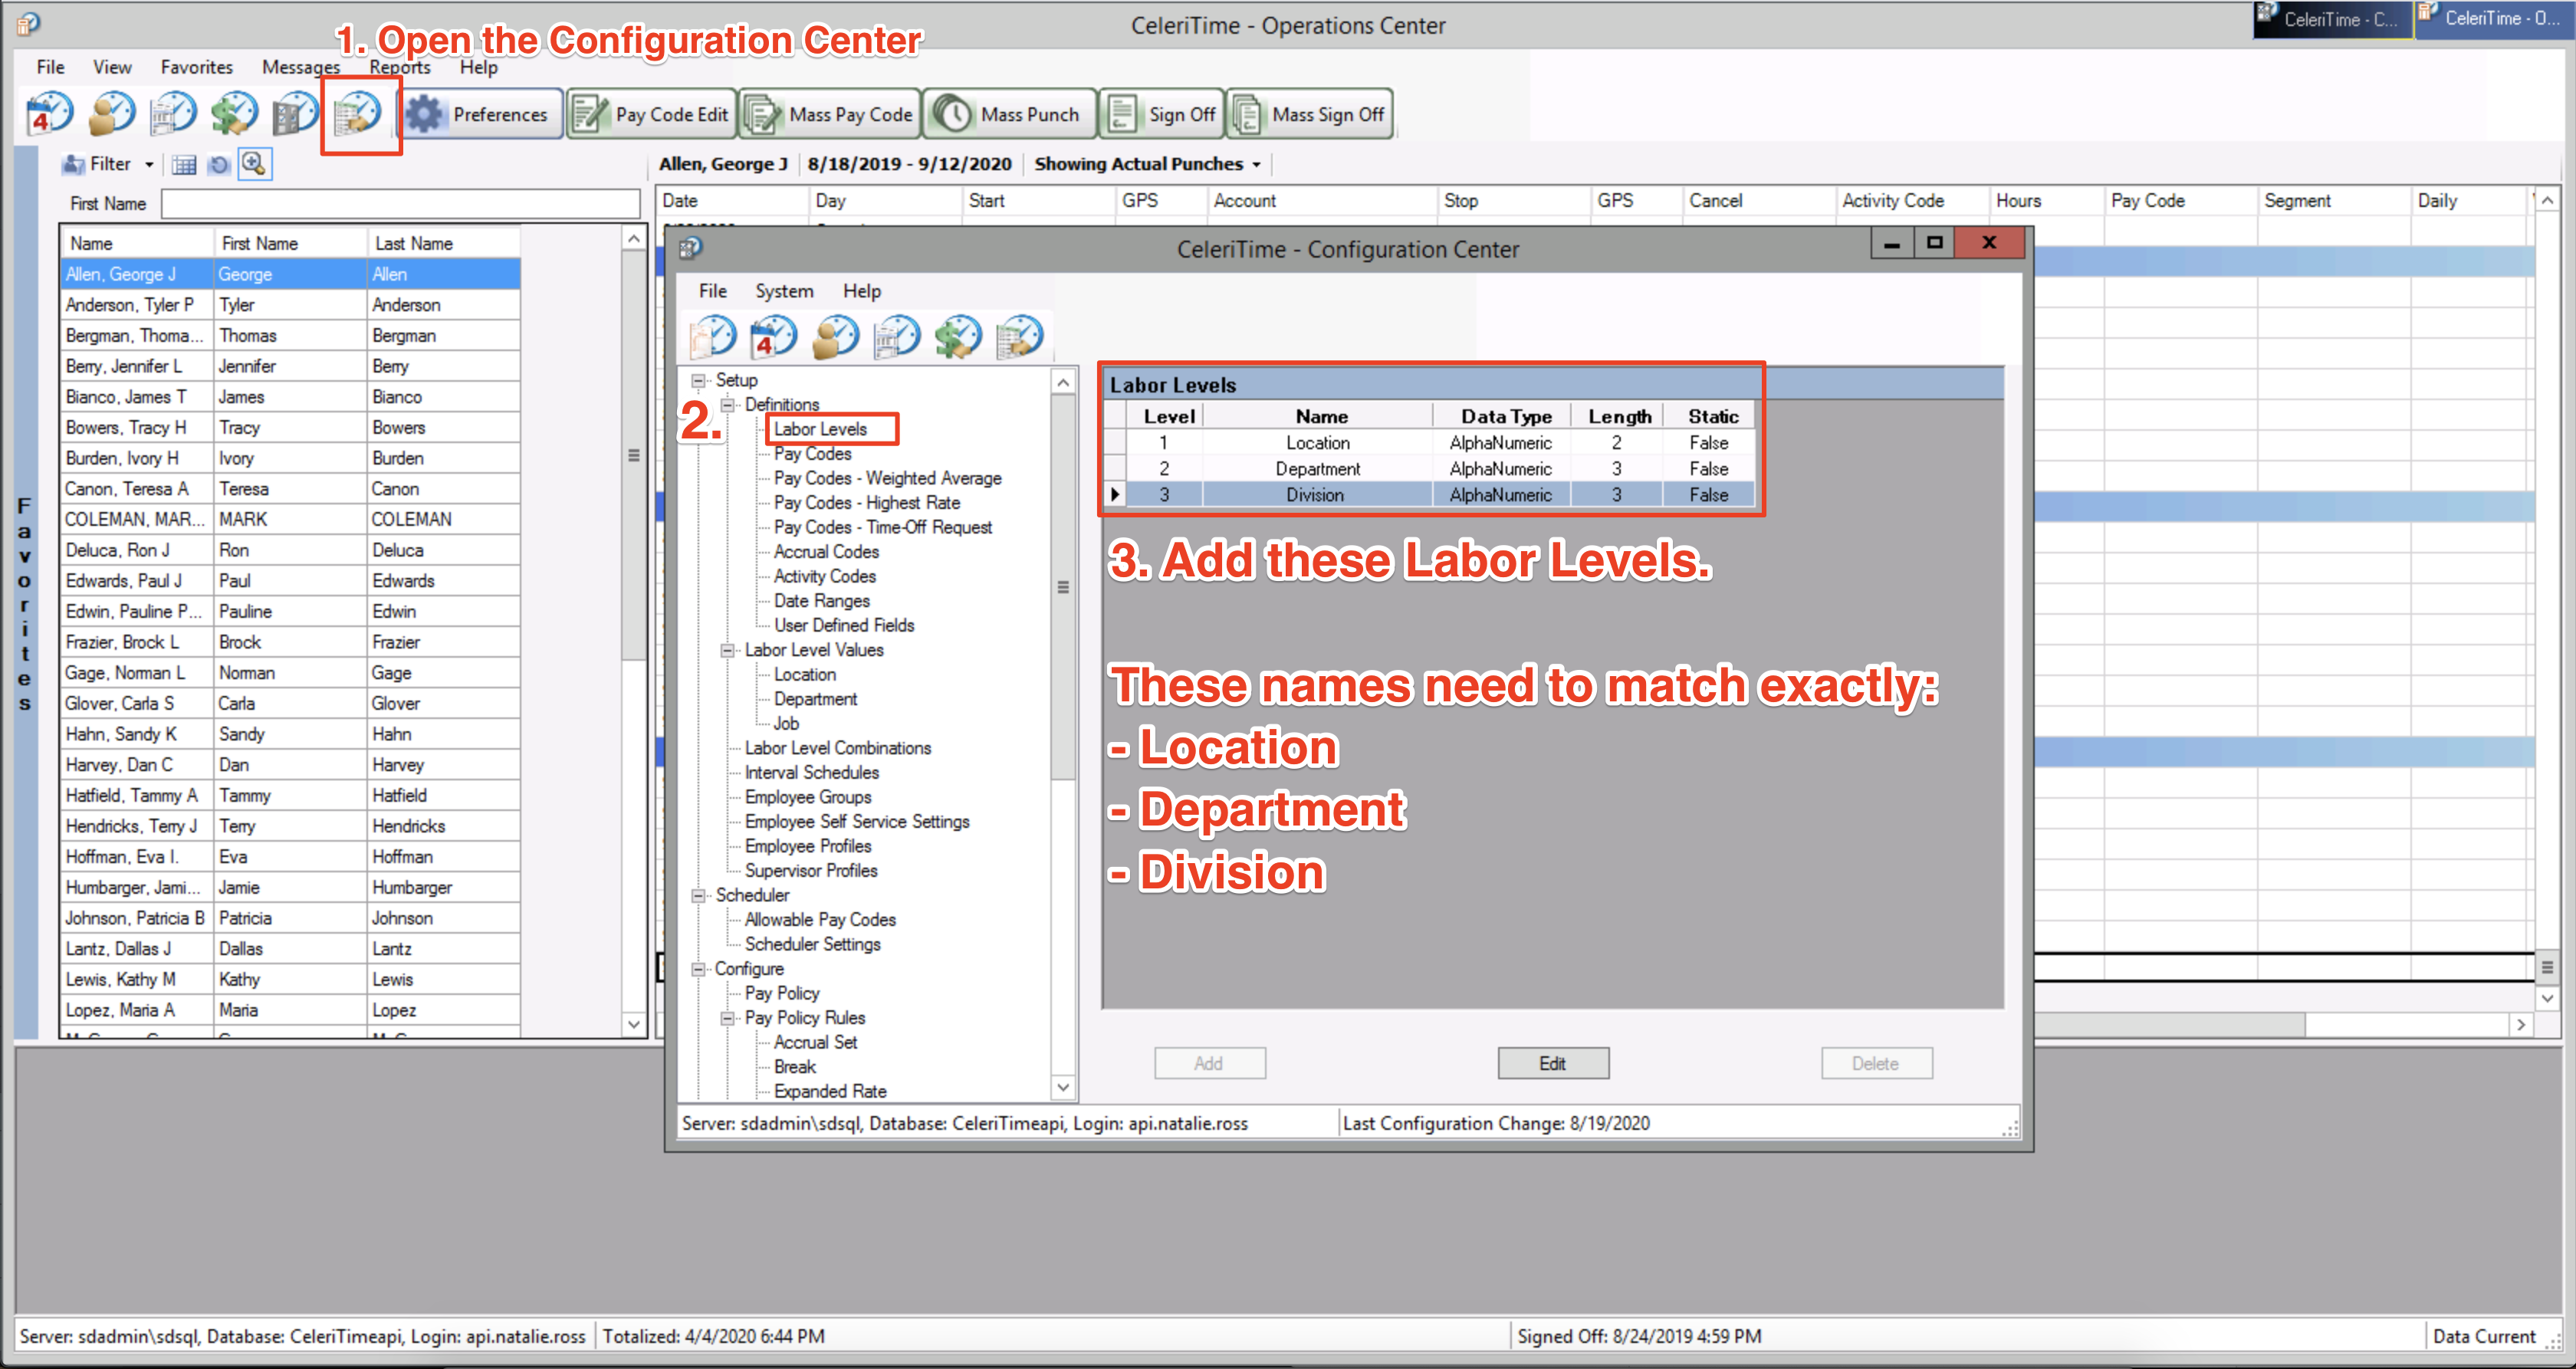Screen dimensions: 2576x1369
Task: Click the Mass Sign Off toolbar button
Action: pyautogui.click(x=1310, y=114)
